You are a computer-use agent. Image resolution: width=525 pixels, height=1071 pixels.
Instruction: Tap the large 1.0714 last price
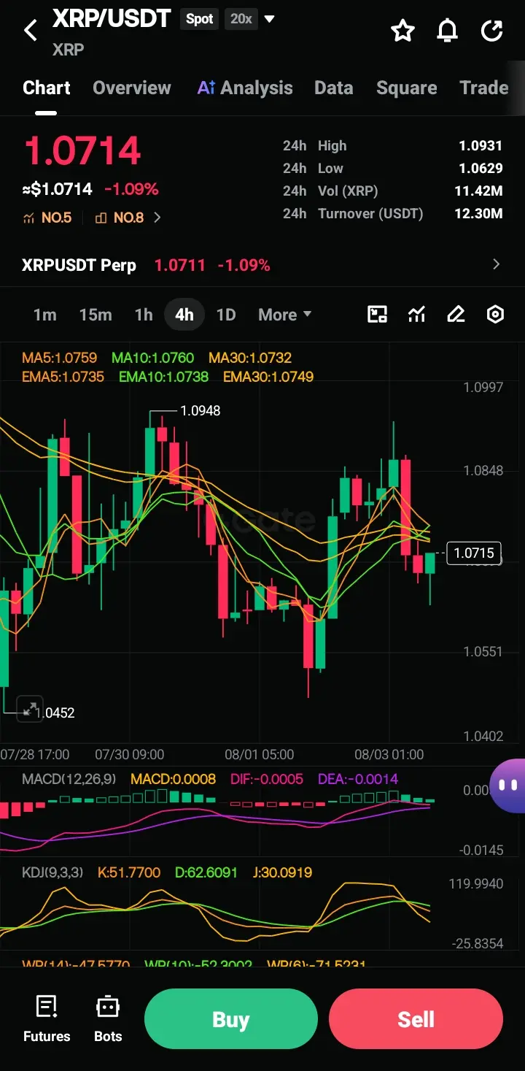coord(82,150)
